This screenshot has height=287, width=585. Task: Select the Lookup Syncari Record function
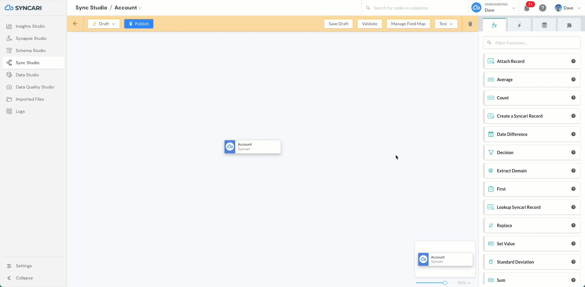[532, 207]
